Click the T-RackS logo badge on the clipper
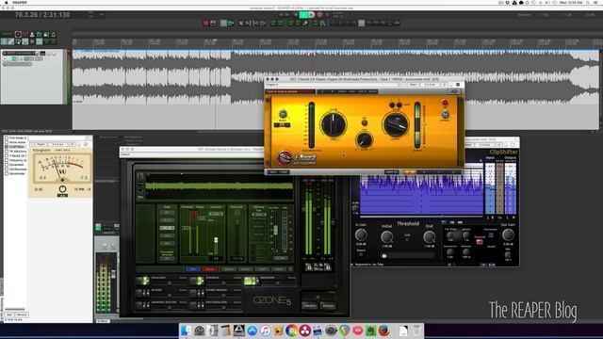603x339 pixels. 285,157
